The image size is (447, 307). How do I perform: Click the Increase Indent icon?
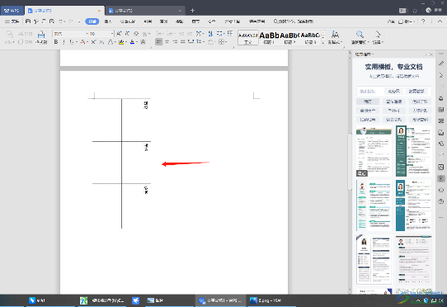point(190,34)
